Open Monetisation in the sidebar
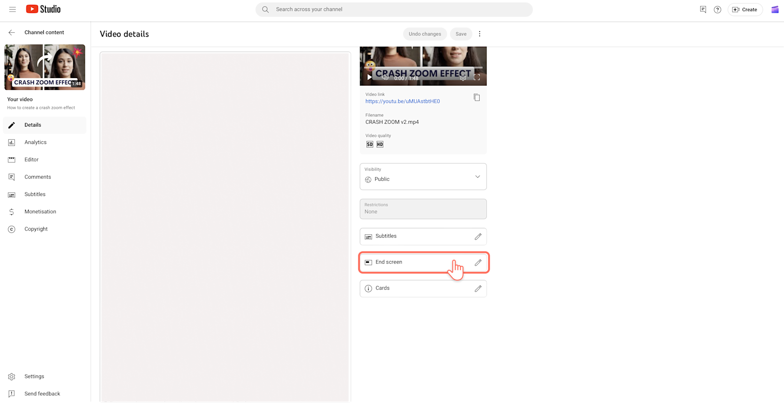784x403 pixels. (x=45, y=212)
